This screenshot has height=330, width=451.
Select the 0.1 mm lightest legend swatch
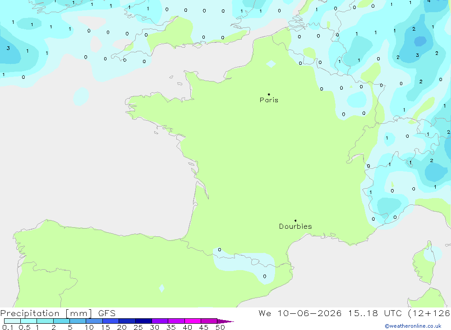click(x=12, y=321)
